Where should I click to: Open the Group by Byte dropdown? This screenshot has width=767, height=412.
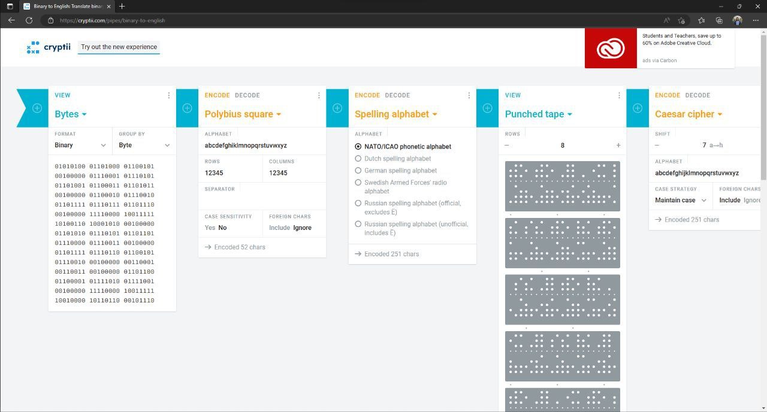pos(144,145)
